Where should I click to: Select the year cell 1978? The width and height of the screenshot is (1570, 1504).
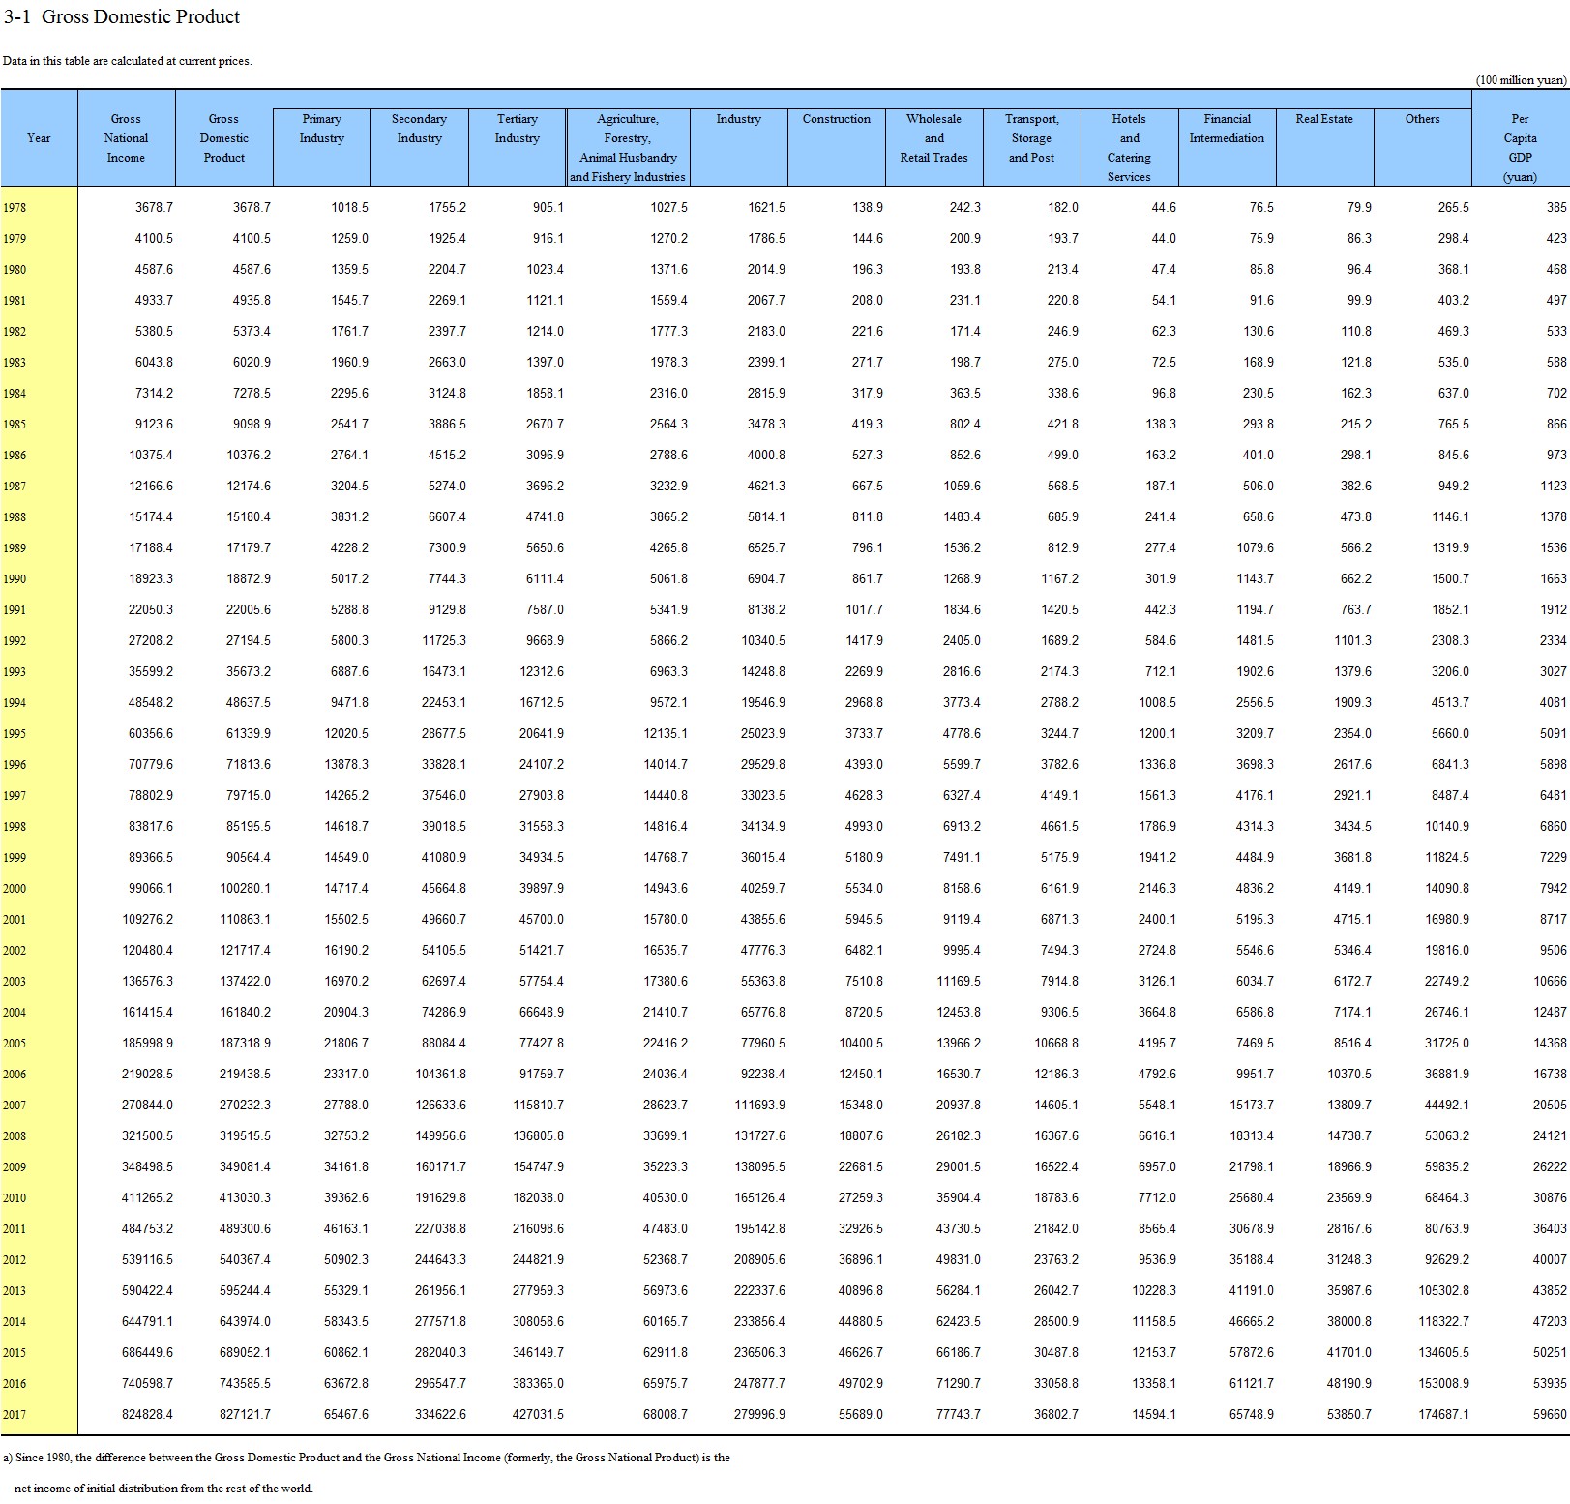(15, 208)
